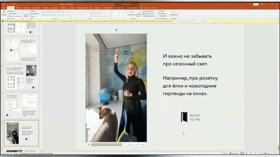Click the Создать слайд button
Viewport: 280px width, 157px height.
(x=26, y=14)
